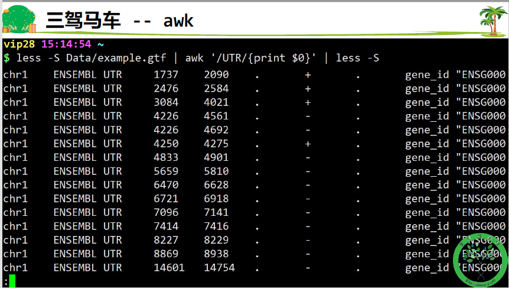This screenshot has height=288, width=509.
Task: Click end value 4901
Action: click(216, 157)
